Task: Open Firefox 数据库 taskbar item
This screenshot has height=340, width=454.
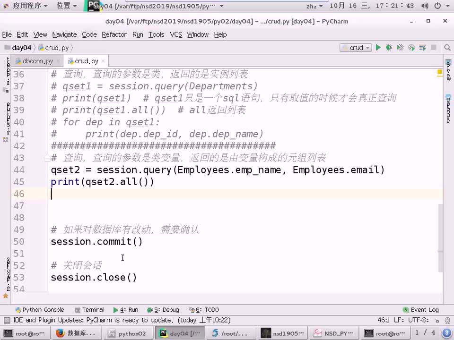Action: tap(76, 333)
